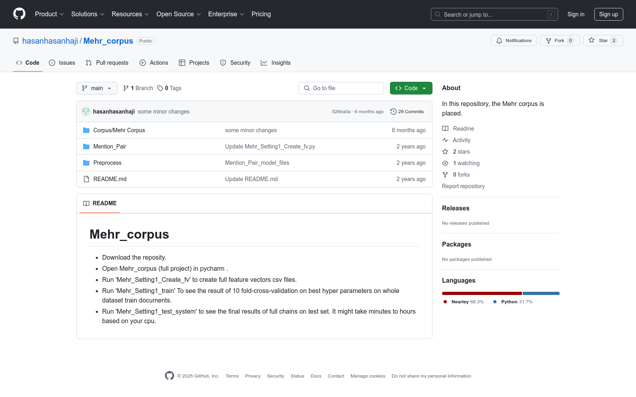Click the Manage cookies footer link
The image size is (636, 397).
pos(368,376)
